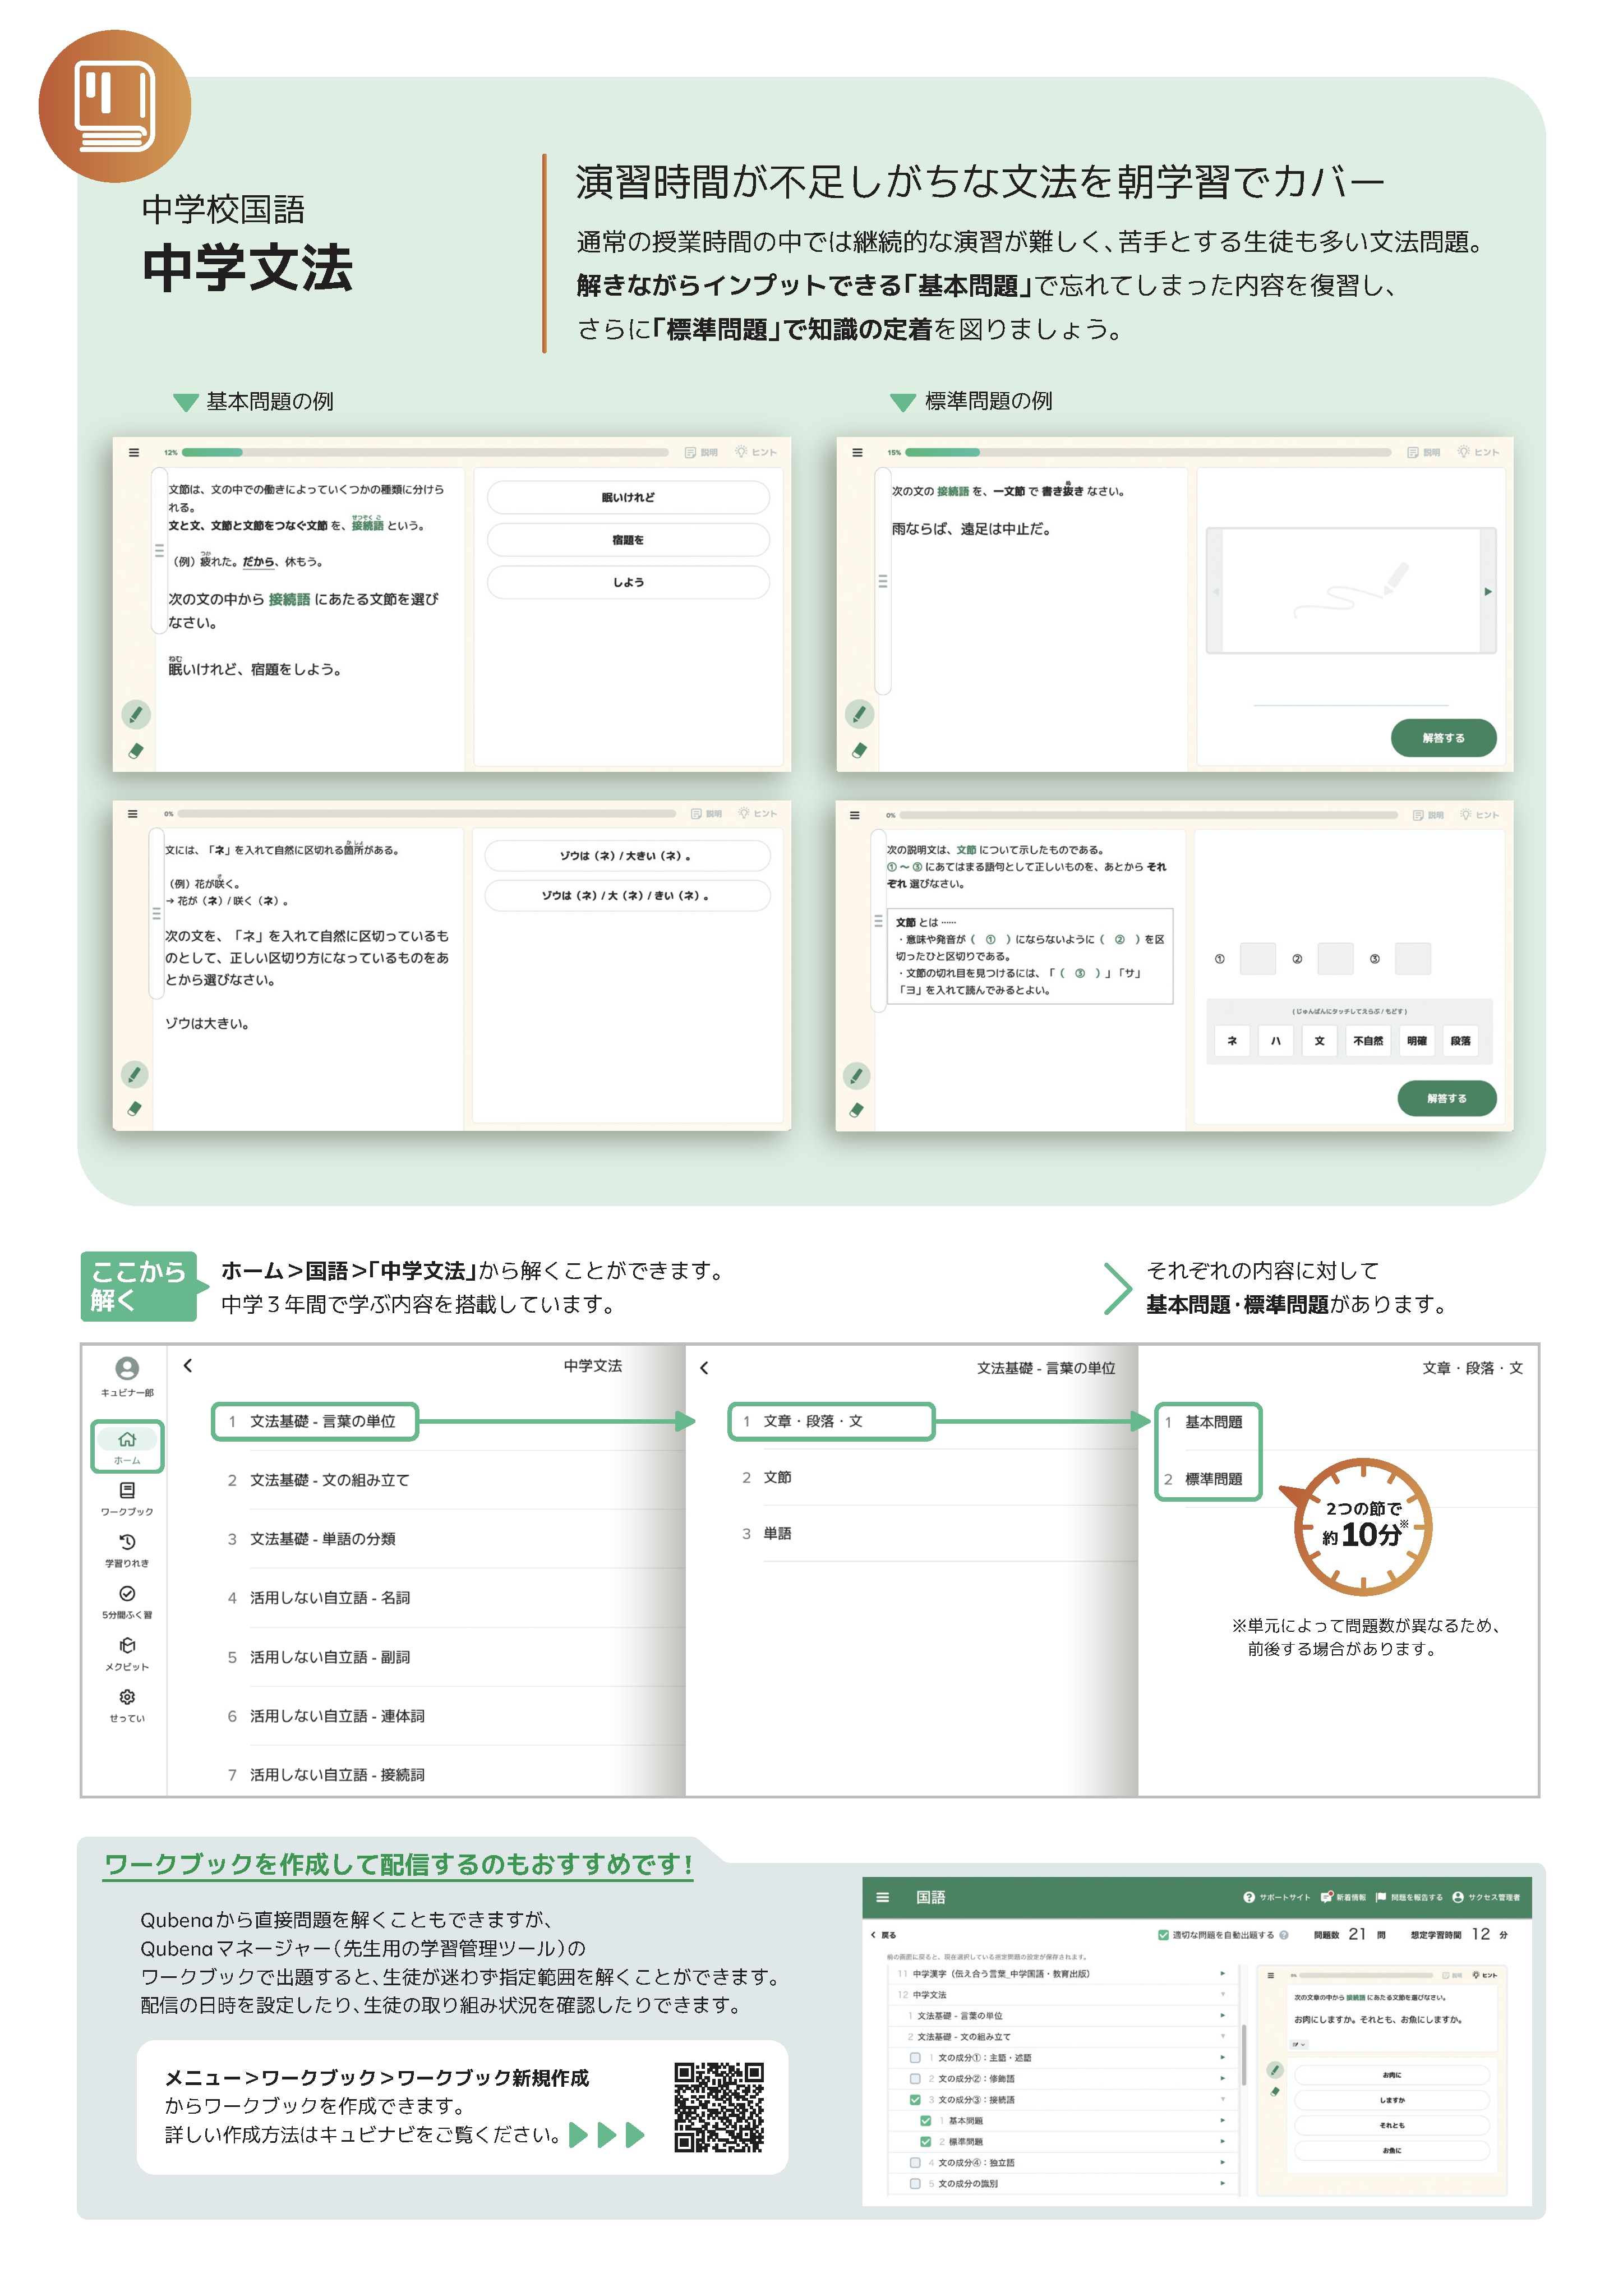Click the QR code for キュビナビ

(718, 2107)
